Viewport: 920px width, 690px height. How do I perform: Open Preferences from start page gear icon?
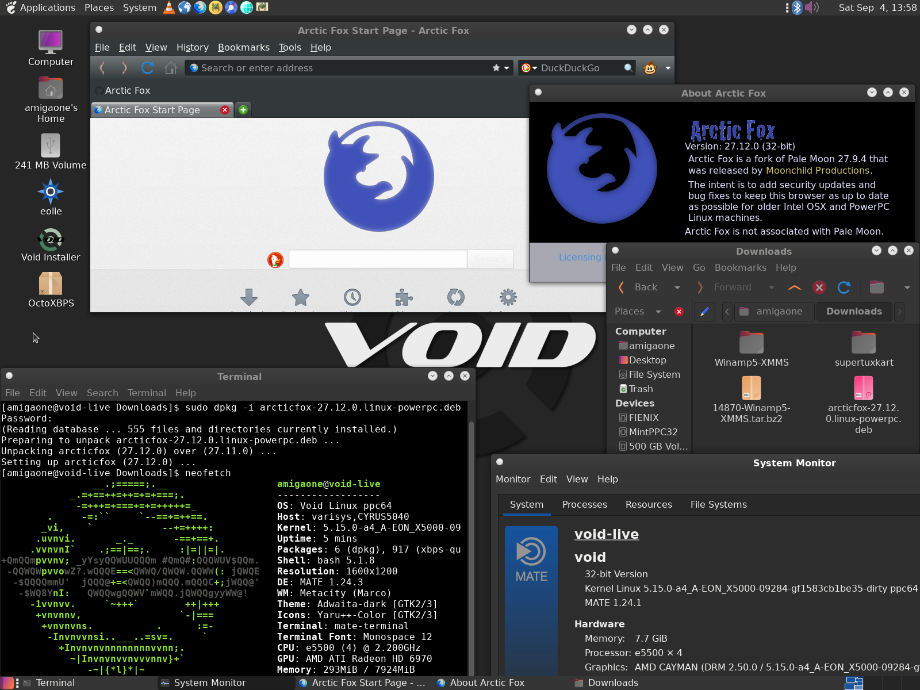point(508,297)
